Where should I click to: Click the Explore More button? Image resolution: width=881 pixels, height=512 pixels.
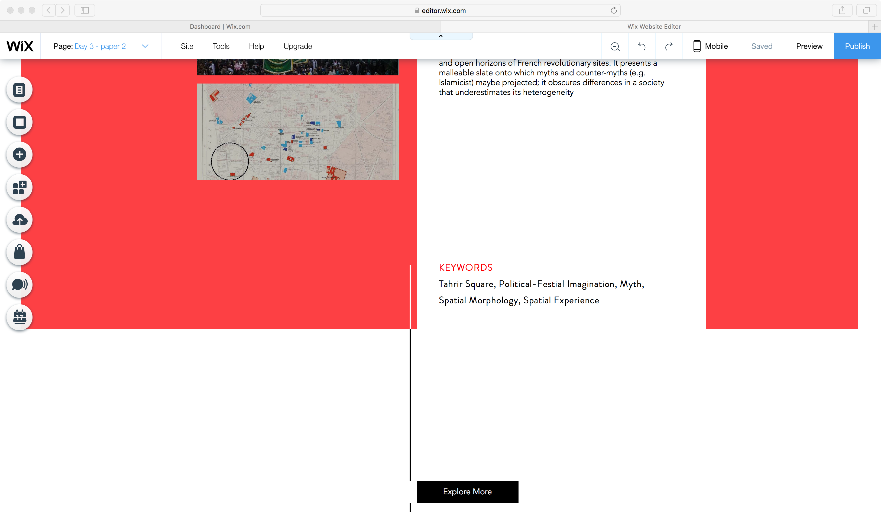(467, 492)
